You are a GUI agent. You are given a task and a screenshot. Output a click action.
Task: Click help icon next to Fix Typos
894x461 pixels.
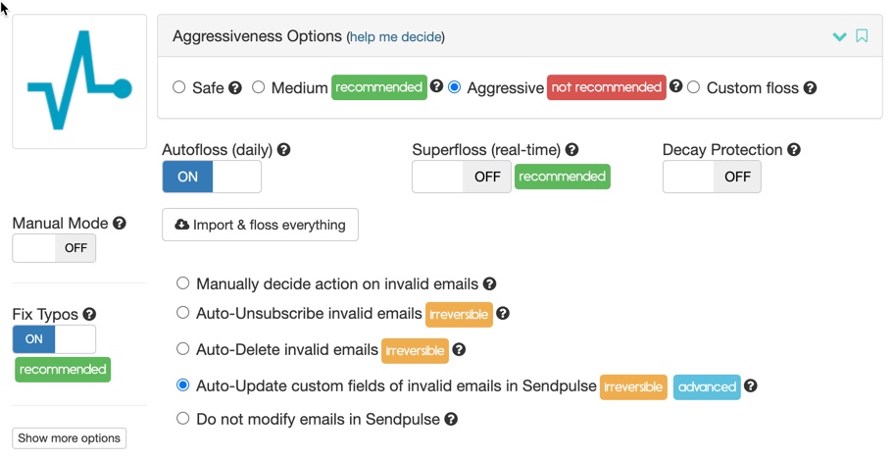(89, 315)
